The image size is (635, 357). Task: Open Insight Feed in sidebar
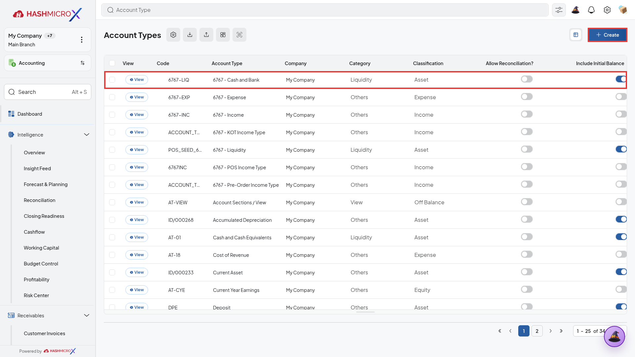(37, 169)
